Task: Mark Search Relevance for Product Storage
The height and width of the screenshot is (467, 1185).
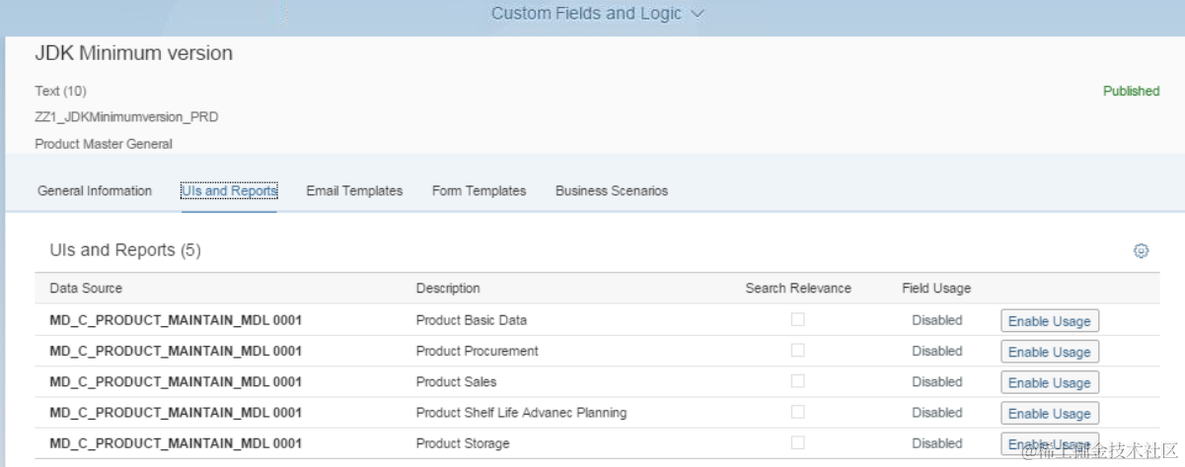Action: [797, 443]
